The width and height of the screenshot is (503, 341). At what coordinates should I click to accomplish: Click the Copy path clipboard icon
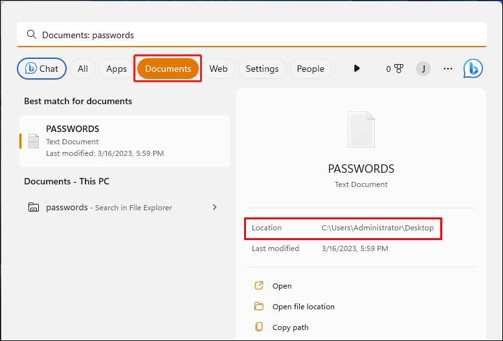tap(259, 327)
